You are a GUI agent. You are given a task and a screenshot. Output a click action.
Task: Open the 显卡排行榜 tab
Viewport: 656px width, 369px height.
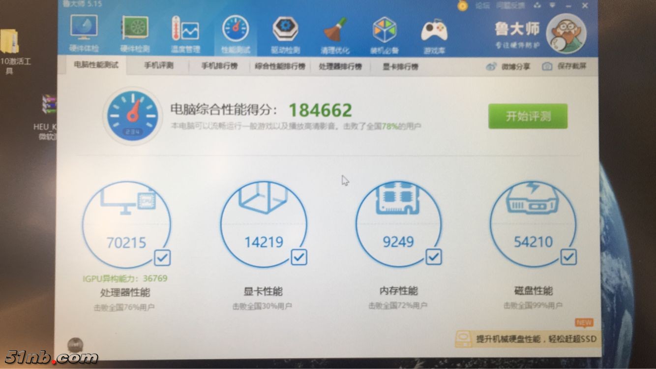tap(400, 66)
